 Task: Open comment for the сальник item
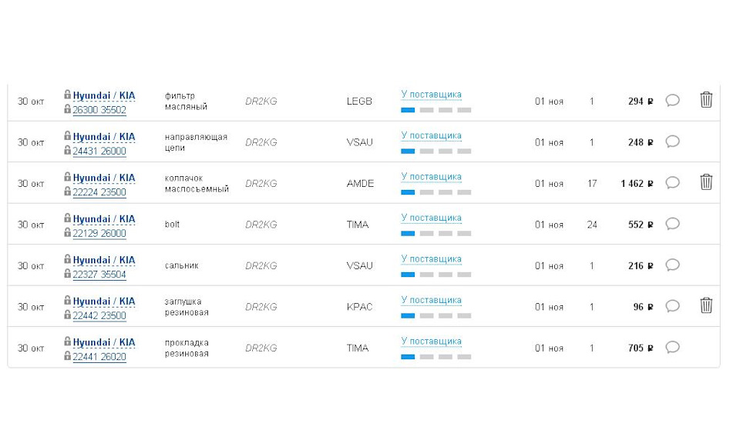(x=672, y=265)
